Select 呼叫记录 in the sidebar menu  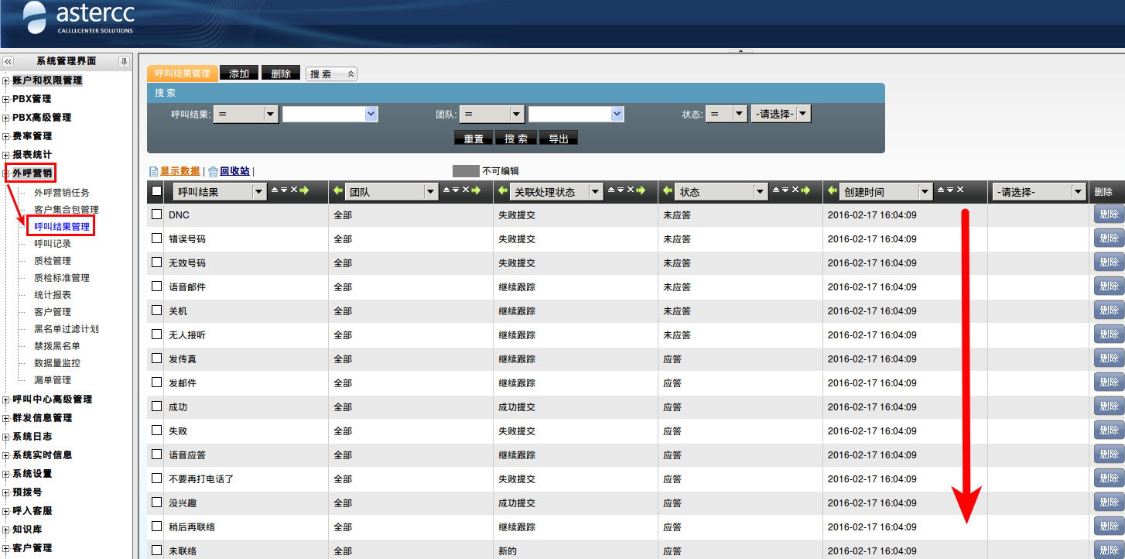[53, 244]
